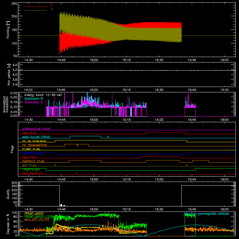Click 'Absolute geomagnetic latitude' legend text
The height and width of the screenshot is (239, 239).
(206, 214)
